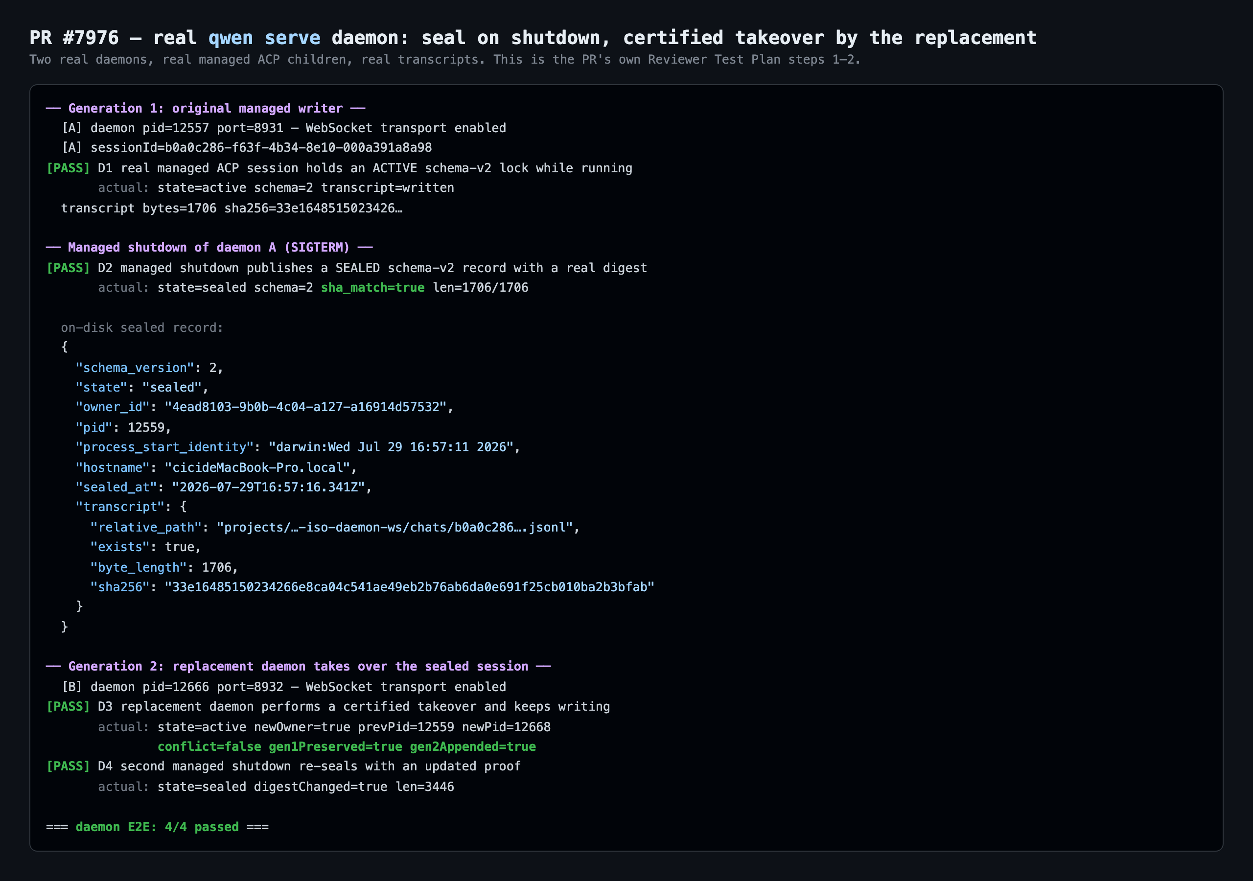Screen dimensions: 1253x881
Task: Click the "state=active newOwner=true prevPid=12559" result
Action: click(x=354, y=727)
